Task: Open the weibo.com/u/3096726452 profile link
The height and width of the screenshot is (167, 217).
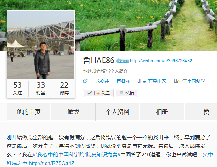Action: [x=161, y=61]
